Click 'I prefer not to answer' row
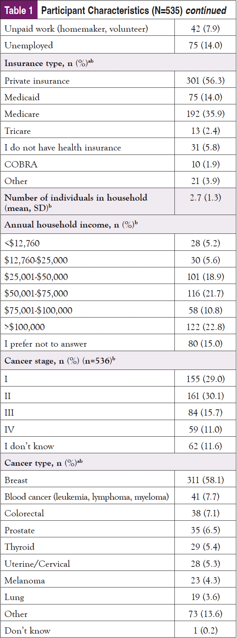Screen dimensions: 237x638 coord(46,344)
